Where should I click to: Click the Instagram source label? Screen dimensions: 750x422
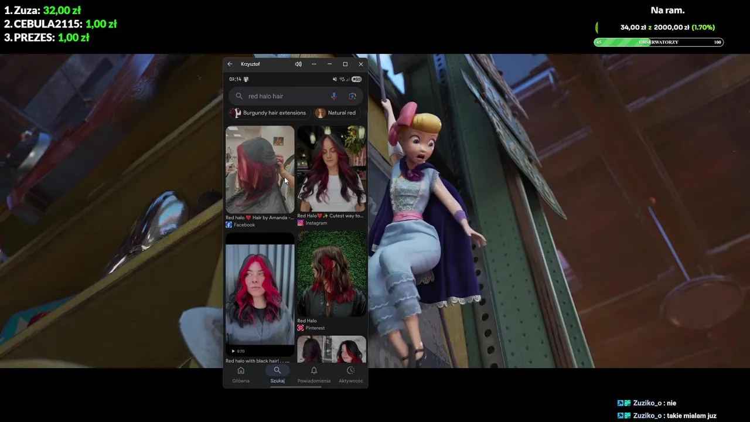click(312, 223)
